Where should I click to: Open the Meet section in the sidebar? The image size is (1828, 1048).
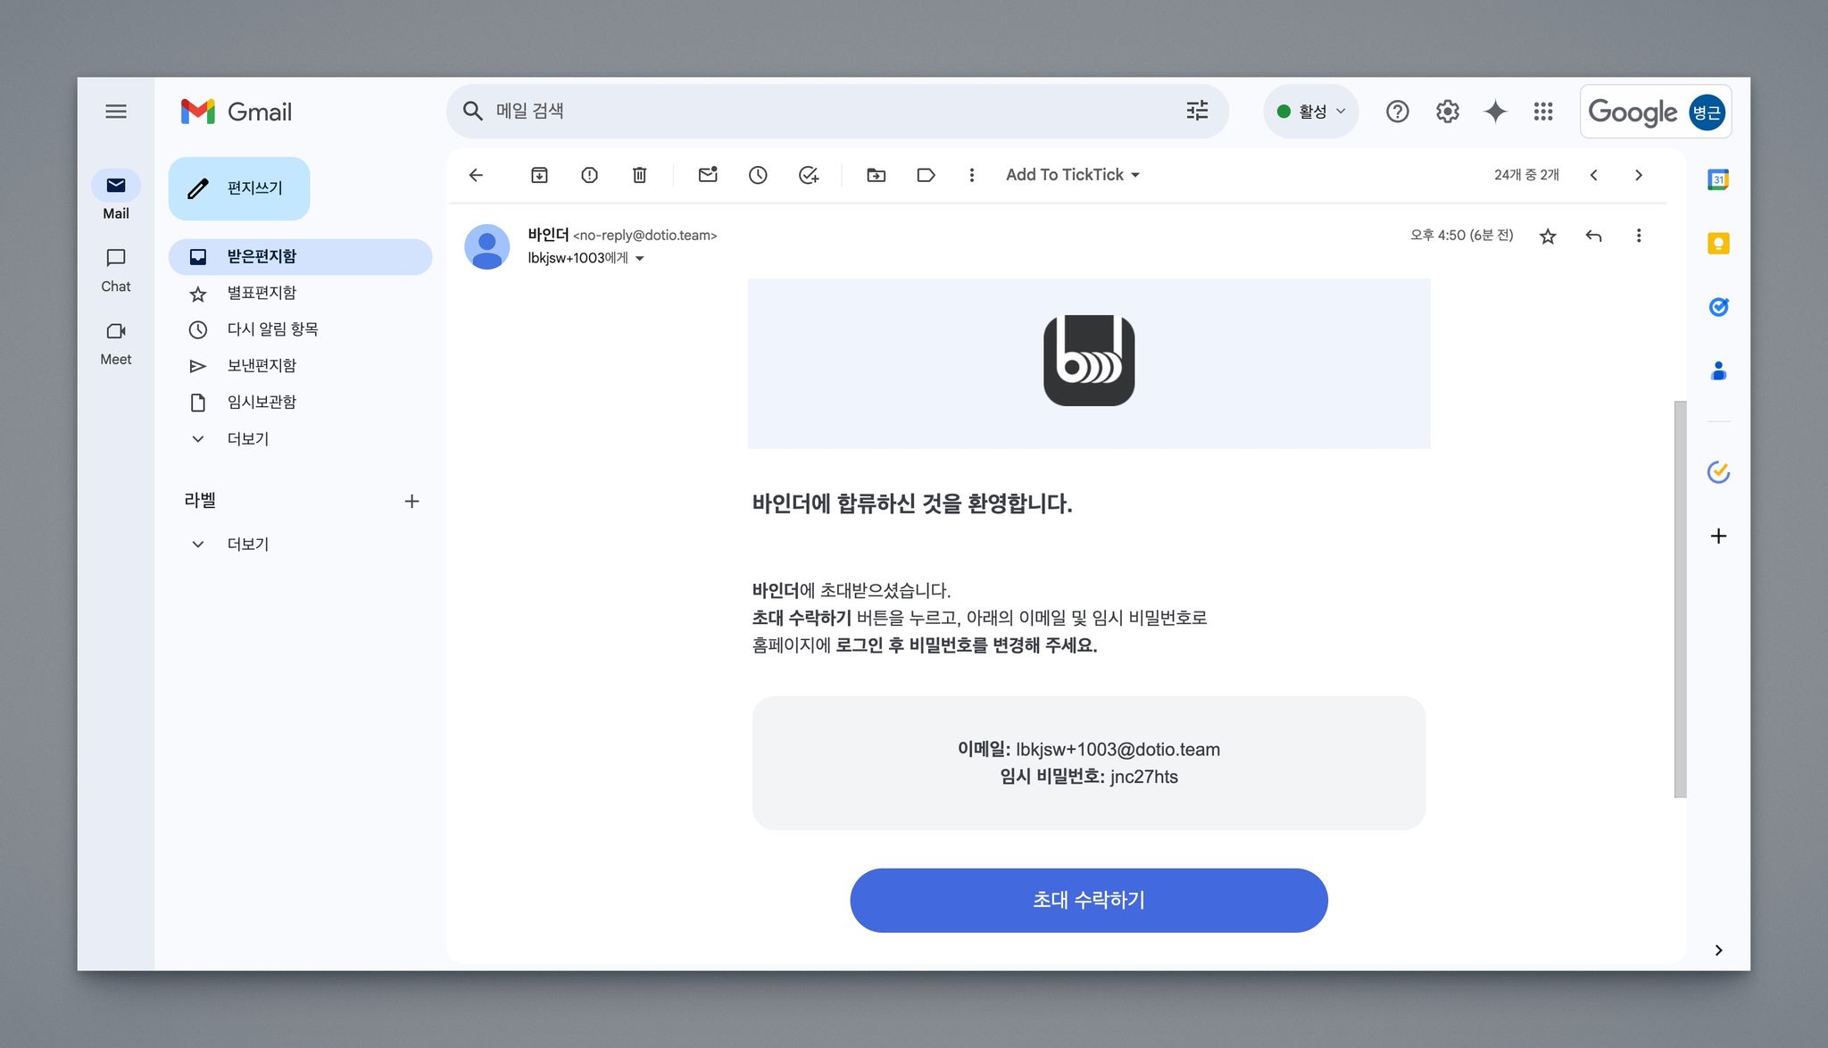[x=116, y=343]
